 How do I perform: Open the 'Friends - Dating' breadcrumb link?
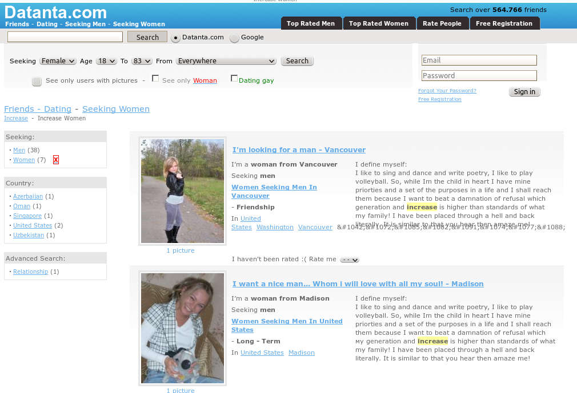click(38, 109)
